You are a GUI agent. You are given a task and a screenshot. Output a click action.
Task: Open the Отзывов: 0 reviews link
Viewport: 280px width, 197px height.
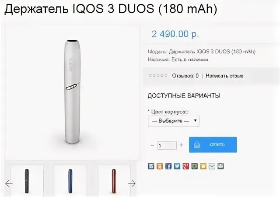185,76
